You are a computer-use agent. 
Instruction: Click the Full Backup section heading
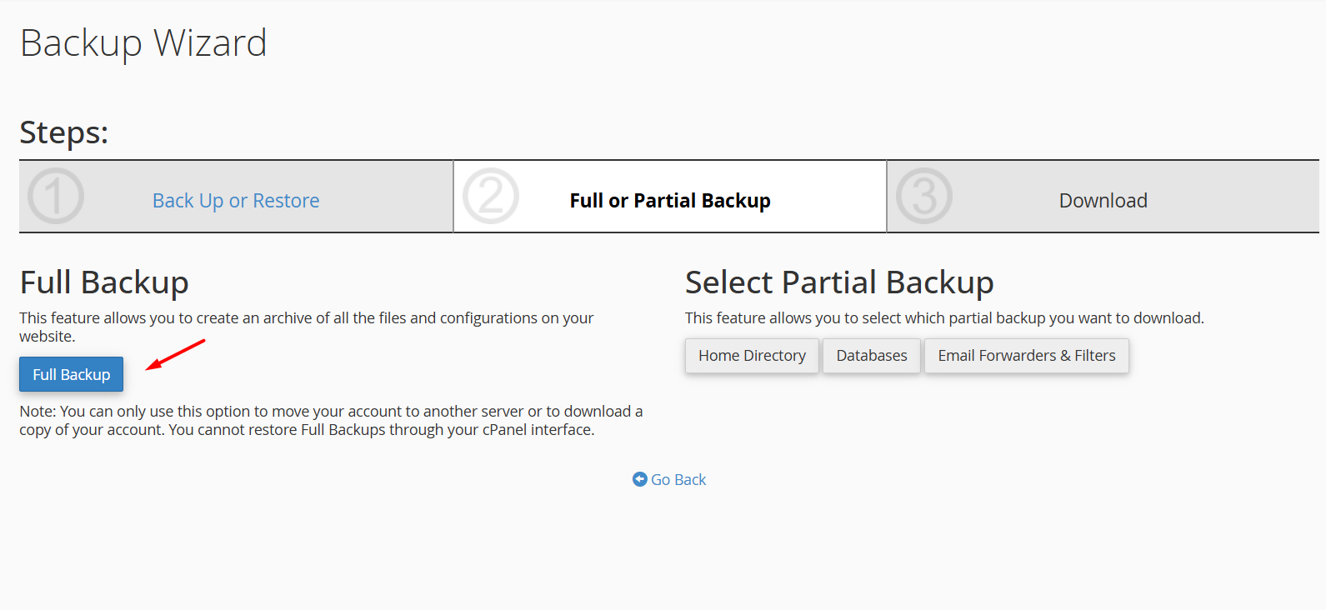[104, 282]
